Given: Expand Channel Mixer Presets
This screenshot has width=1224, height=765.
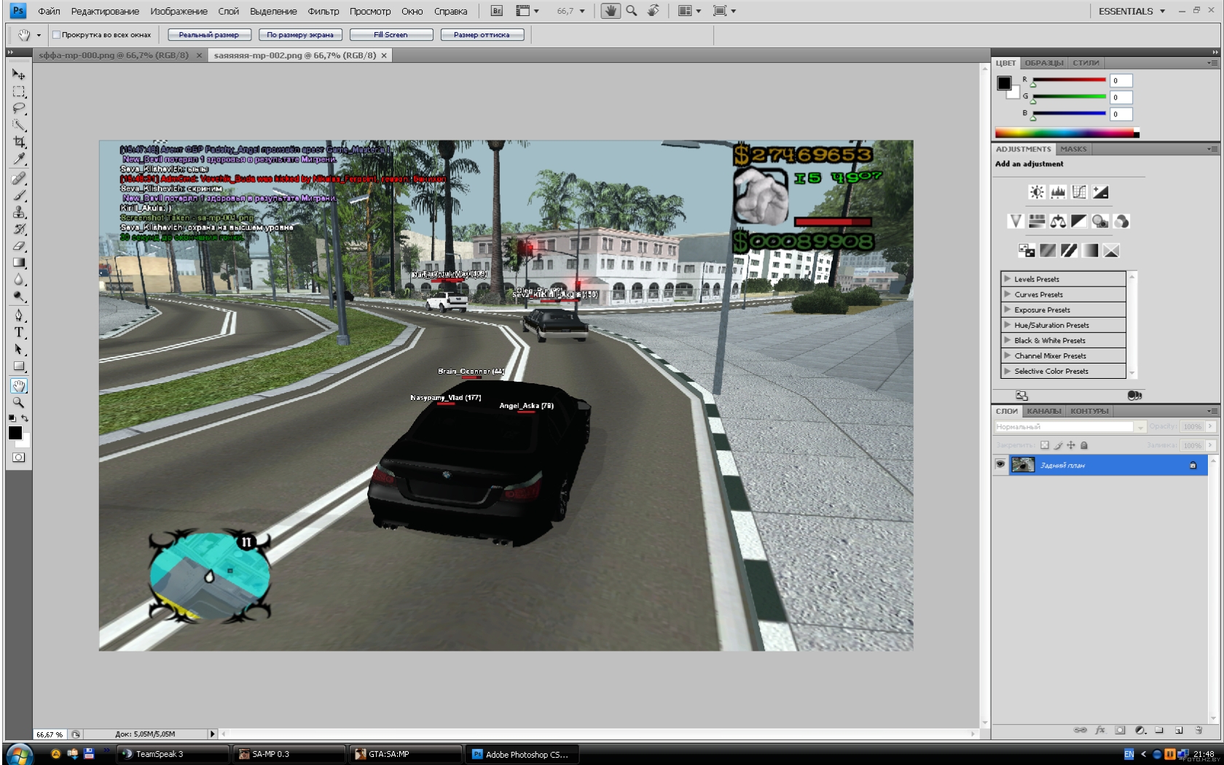Looking at the screenshot, I should point(1007,356).
